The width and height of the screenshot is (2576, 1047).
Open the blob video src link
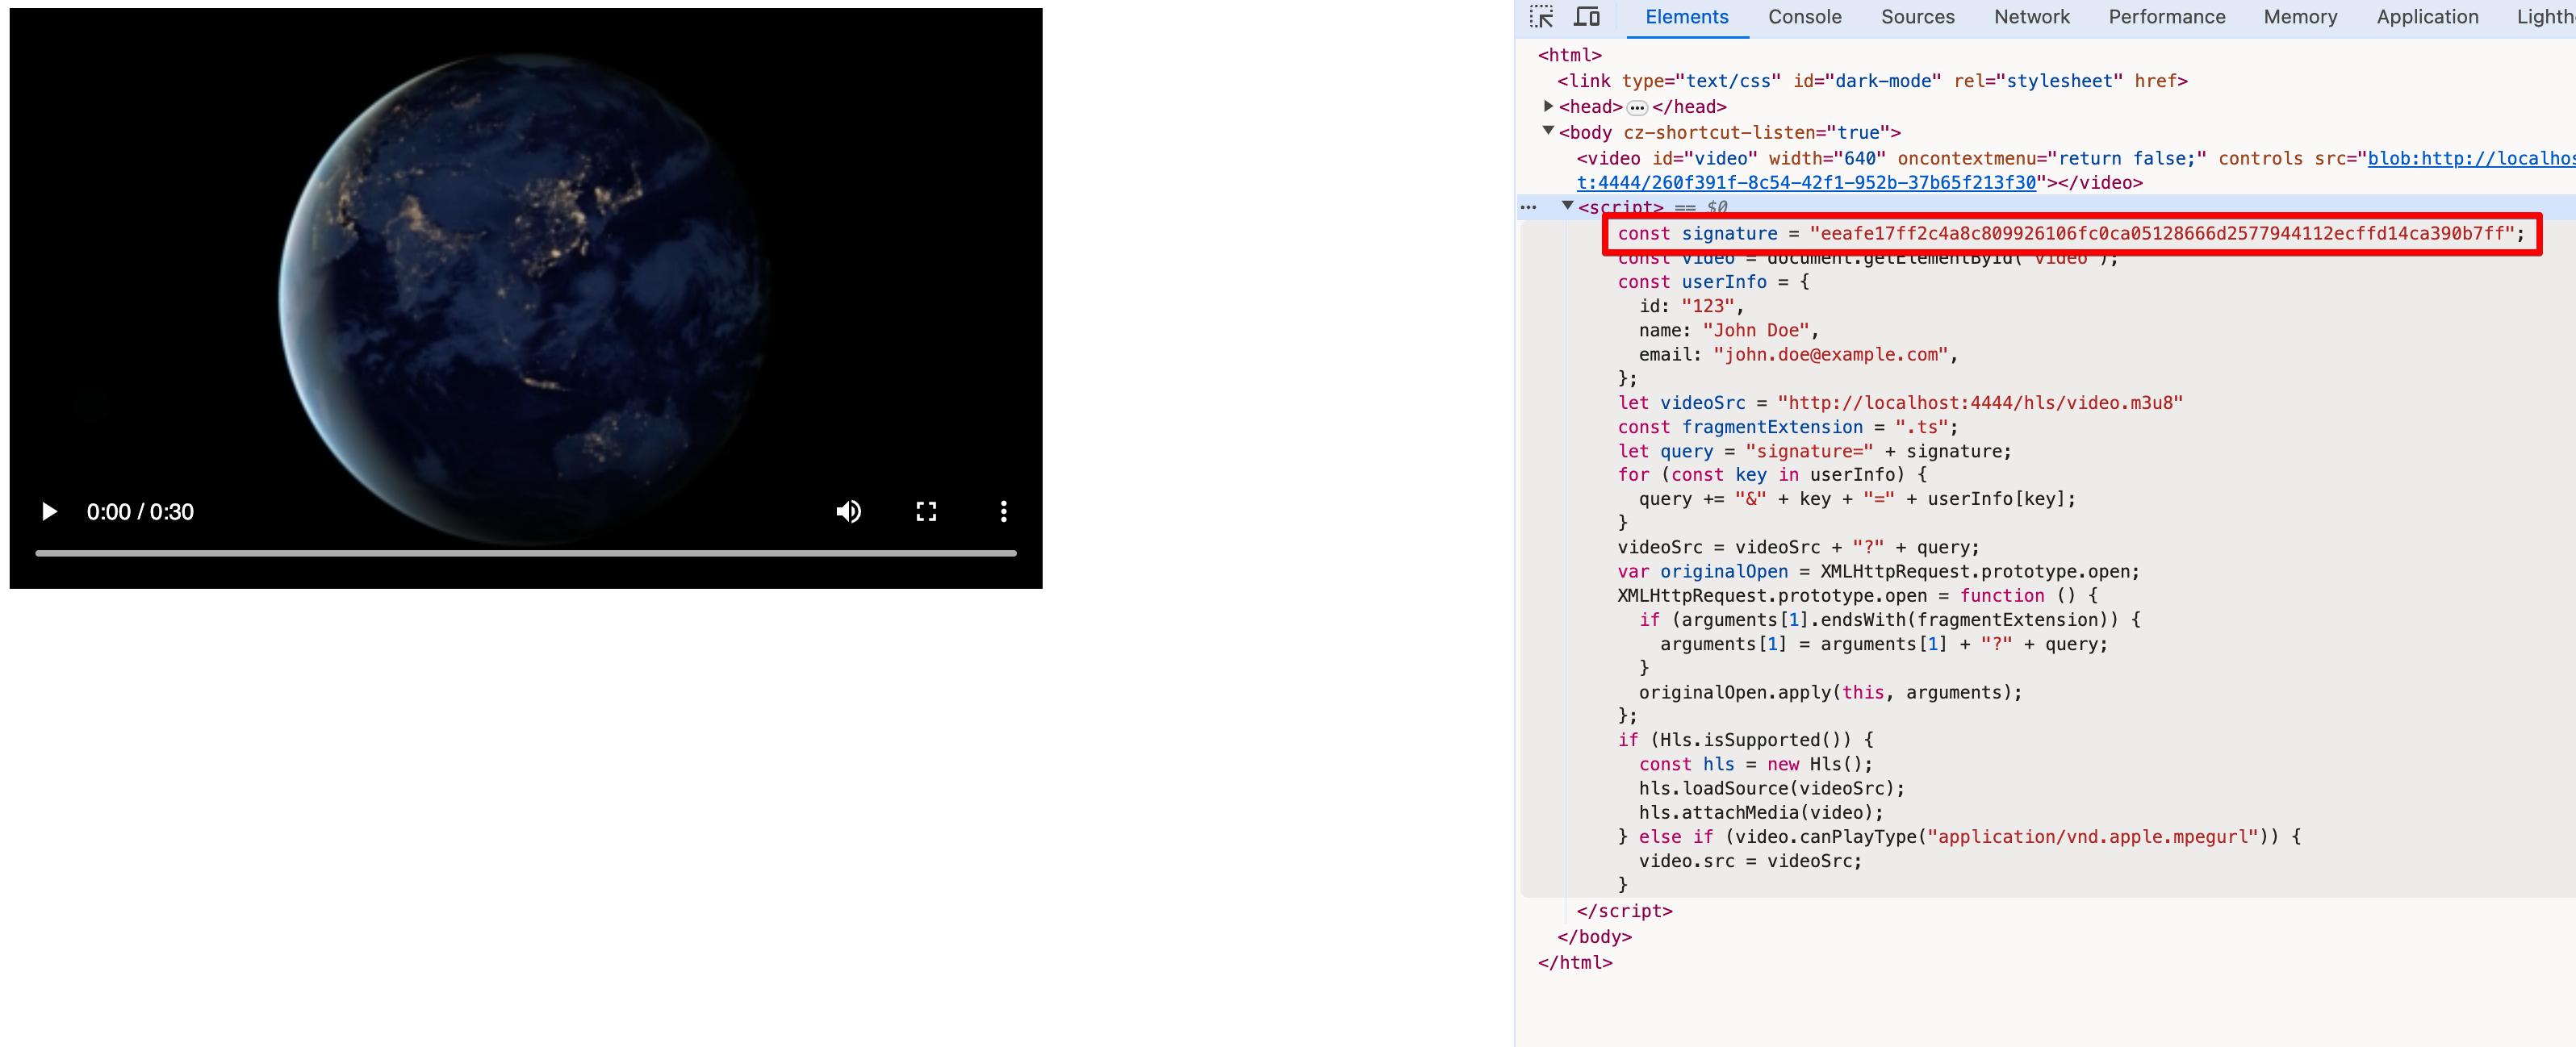click(x=1805, y=183)
